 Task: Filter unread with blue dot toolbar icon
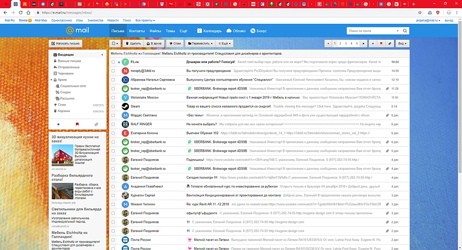373,43
